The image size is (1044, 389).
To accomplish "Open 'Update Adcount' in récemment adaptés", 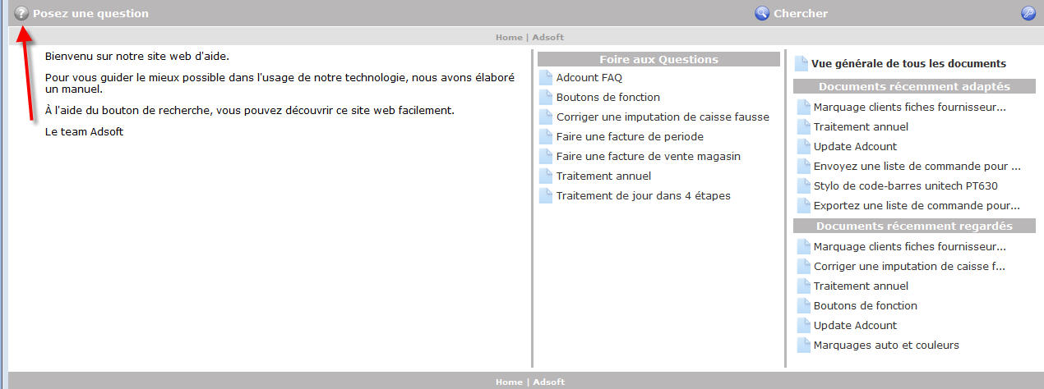I will [855, 147].
